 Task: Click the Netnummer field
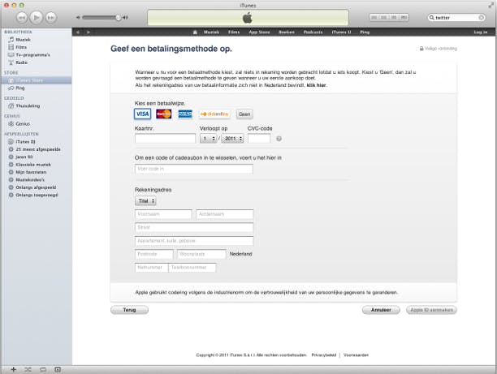tap(152, 268)
